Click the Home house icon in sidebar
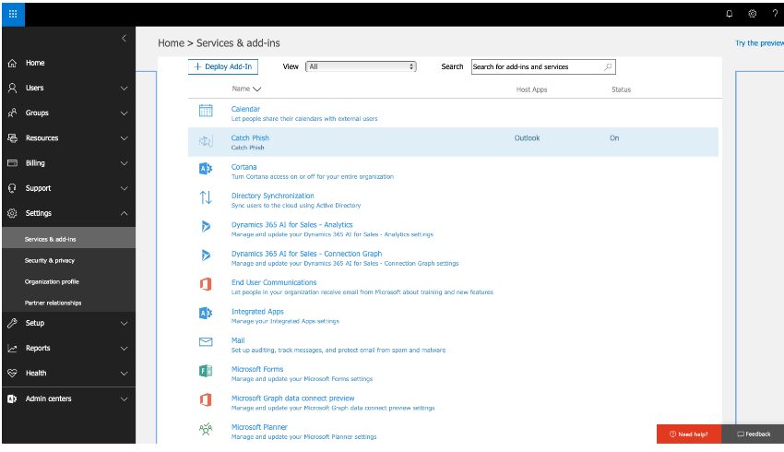This screenshot has width=784, height=452. 13,63
